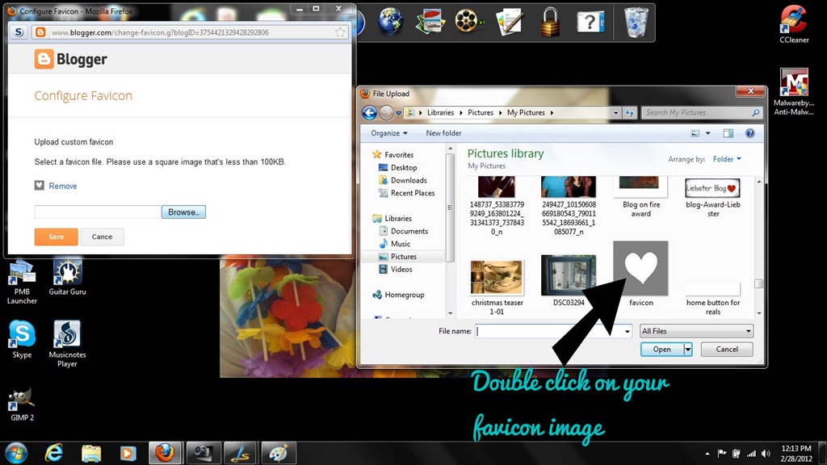Click the file list vertical scrollbar thumb
827x465 pixels.
759,283
